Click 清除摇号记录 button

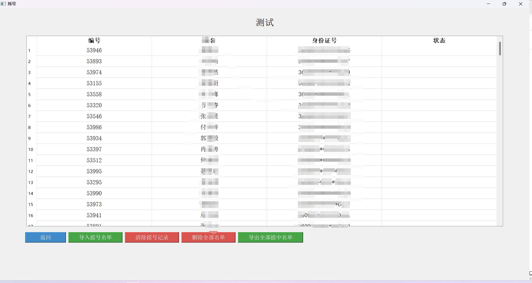152,237
